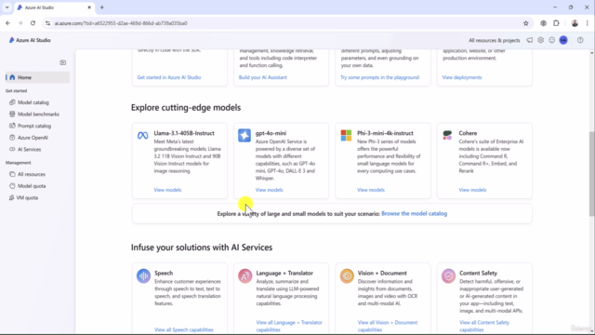The height and width of the screenshot is (335, 595).
Task: View models for gpt-4o-mini
Action: tap(269, 190)
